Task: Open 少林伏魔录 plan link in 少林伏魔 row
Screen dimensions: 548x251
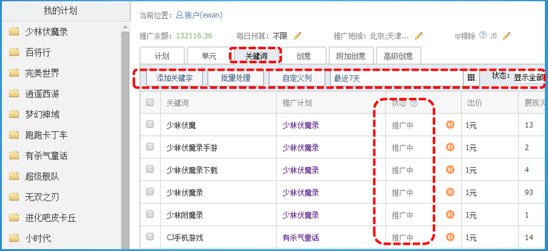Action: click(x=300, y=125)
